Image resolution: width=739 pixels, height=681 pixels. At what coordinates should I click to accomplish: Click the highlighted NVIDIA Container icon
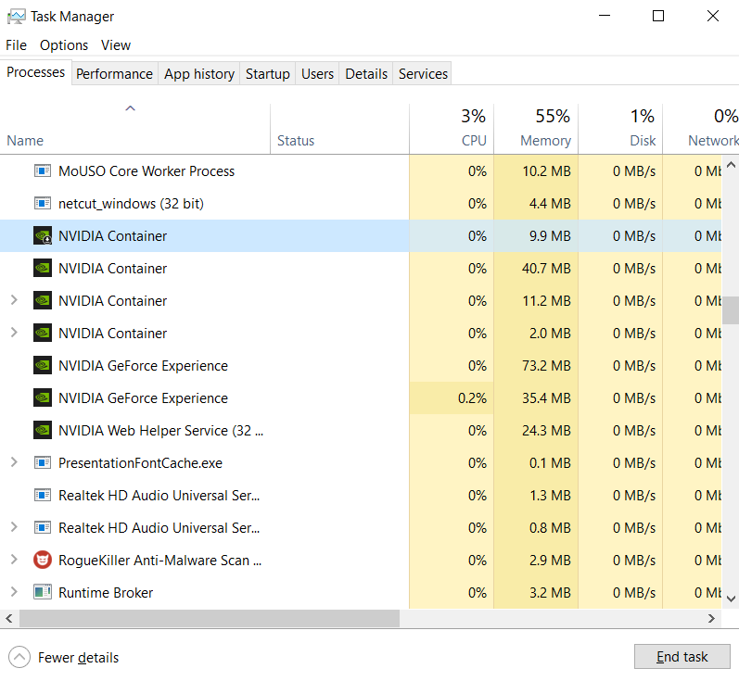[x=42, y=236]
